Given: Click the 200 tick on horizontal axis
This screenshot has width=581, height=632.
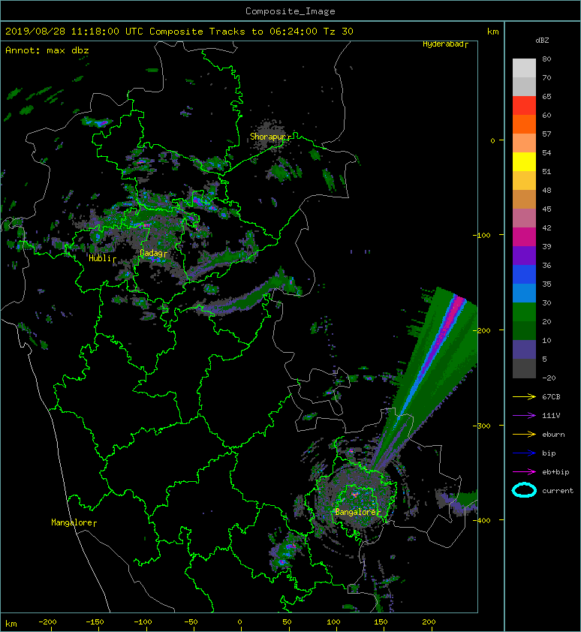Looking at the screenshot, I should (x=429, y=622).
